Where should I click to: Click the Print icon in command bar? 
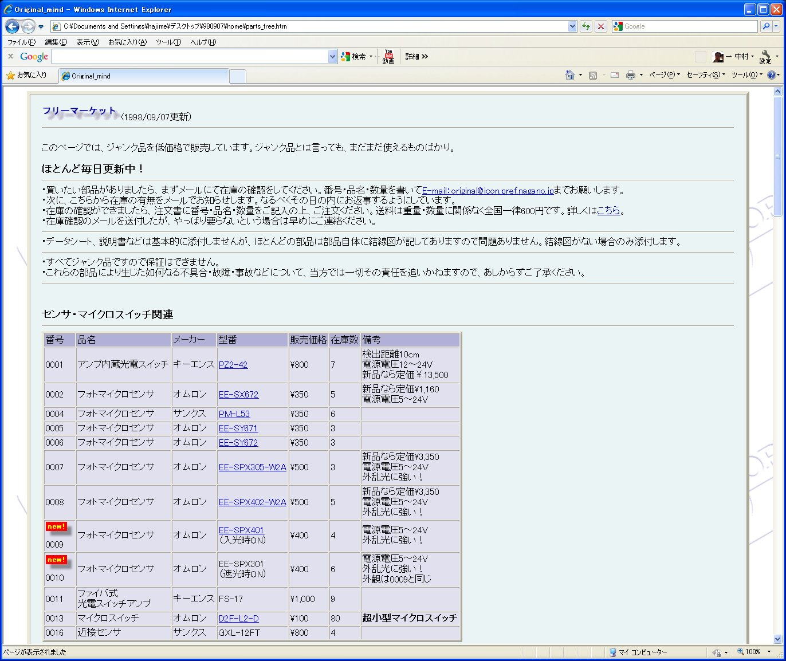click(631, 75)
